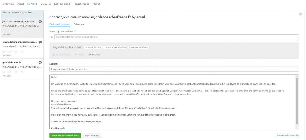Click inside the email body text area
The height and width of the screenshot is (140, 306).
(x=172, y=102)
